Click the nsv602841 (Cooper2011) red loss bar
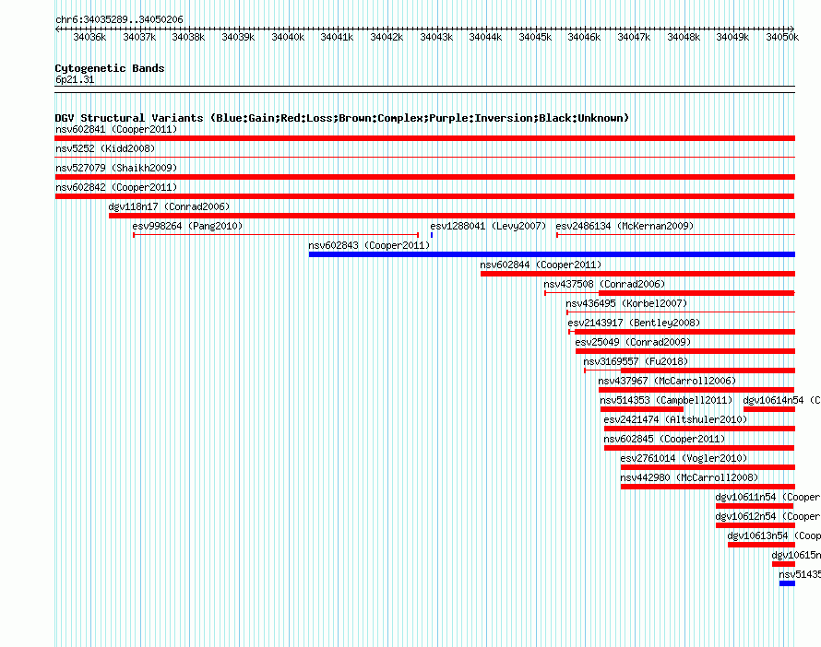Image resolution: width=821 pixels, height=647 pixels. tap(424, 138)
